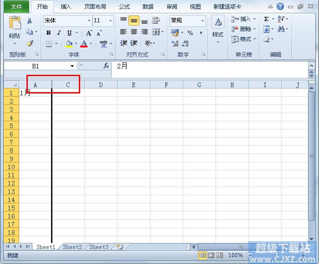Click the Wrap Text icon

156,21
